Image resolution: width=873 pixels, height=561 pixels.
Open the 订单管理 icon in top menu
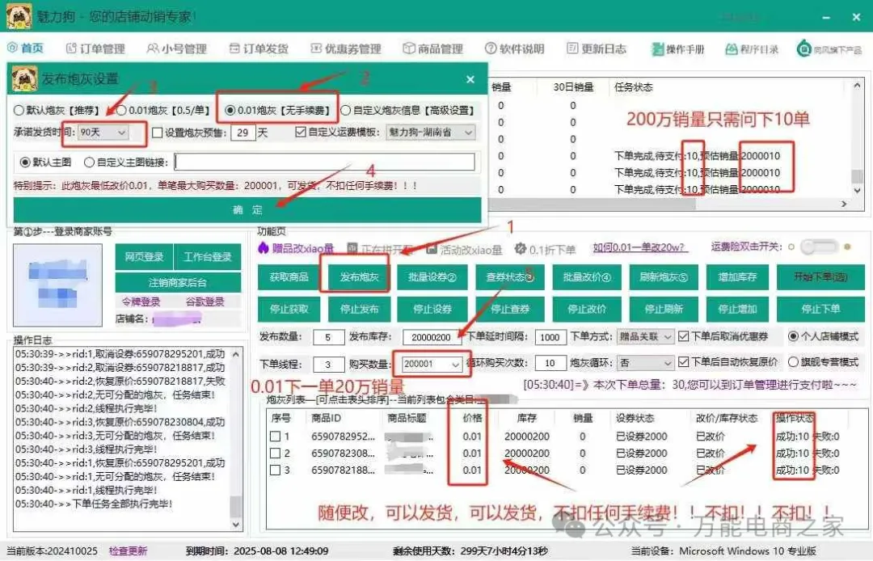(x=71, y=49)
